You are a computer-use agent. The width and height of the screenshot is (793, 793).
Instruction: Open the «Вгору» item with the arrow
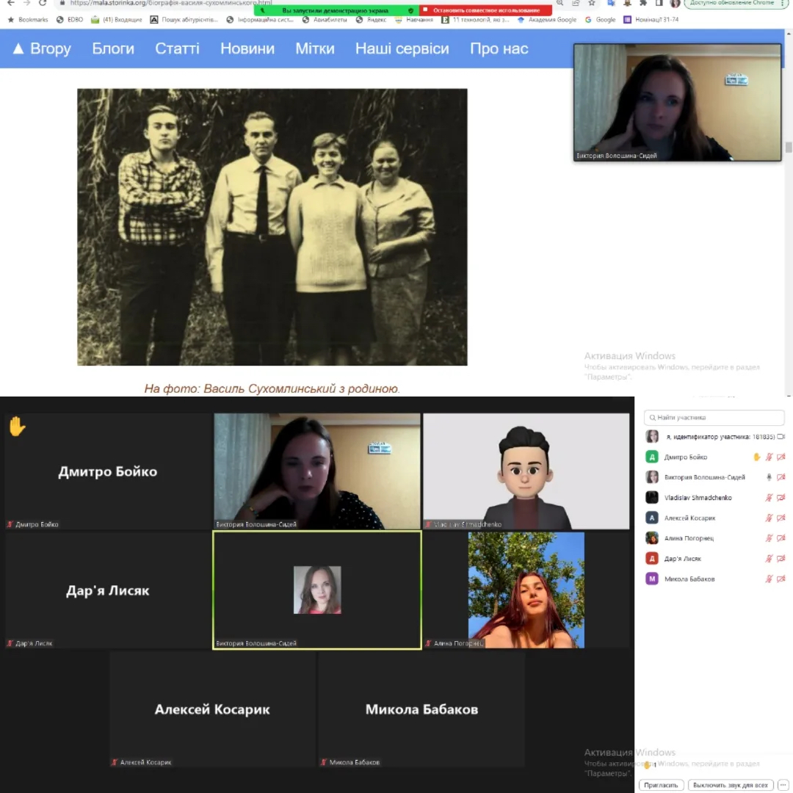(x=43, y=48)
